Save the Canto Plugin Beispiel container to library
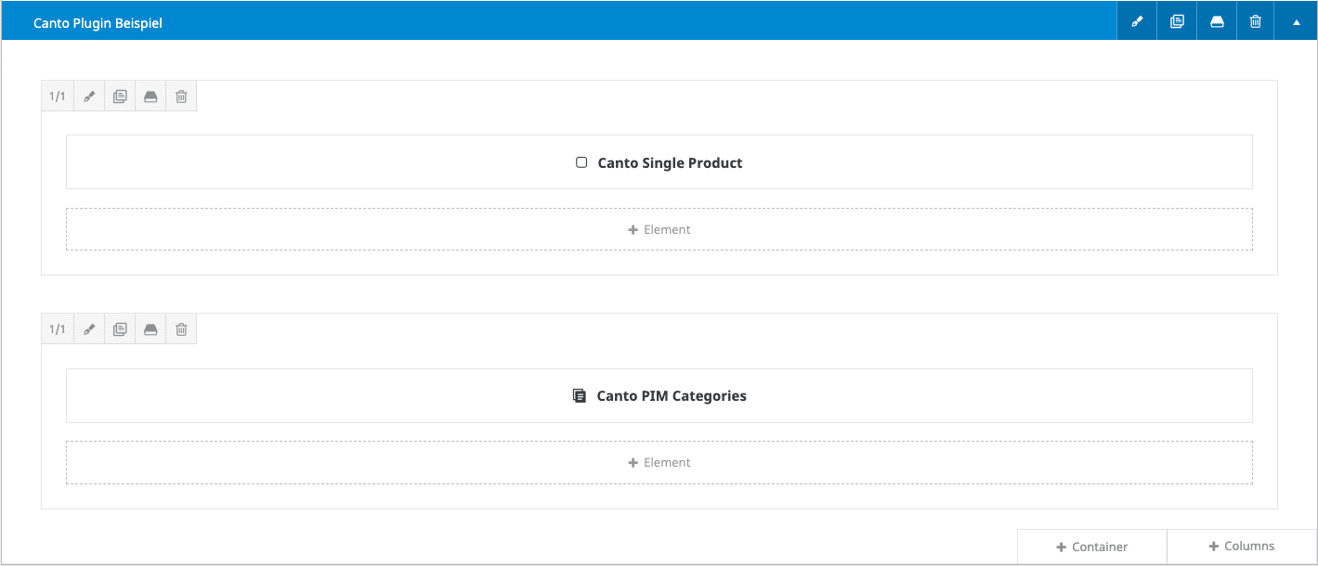The width and height of the screenshot is (1318, 566). pyautogui.click(x=1217, y=21)
